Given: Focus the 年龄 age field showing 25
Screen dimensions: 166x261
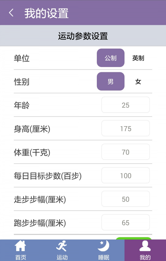Looking at the screenshot, I should click(126, 105).
